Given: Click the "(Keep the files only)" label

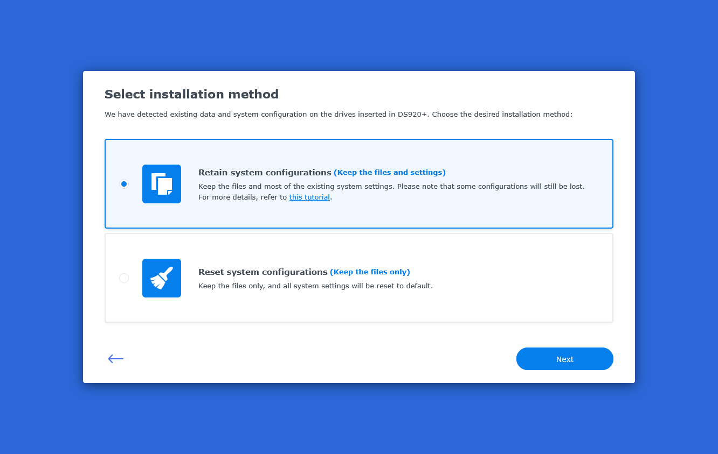Looking at the screenshot, I should coord(370,272).
